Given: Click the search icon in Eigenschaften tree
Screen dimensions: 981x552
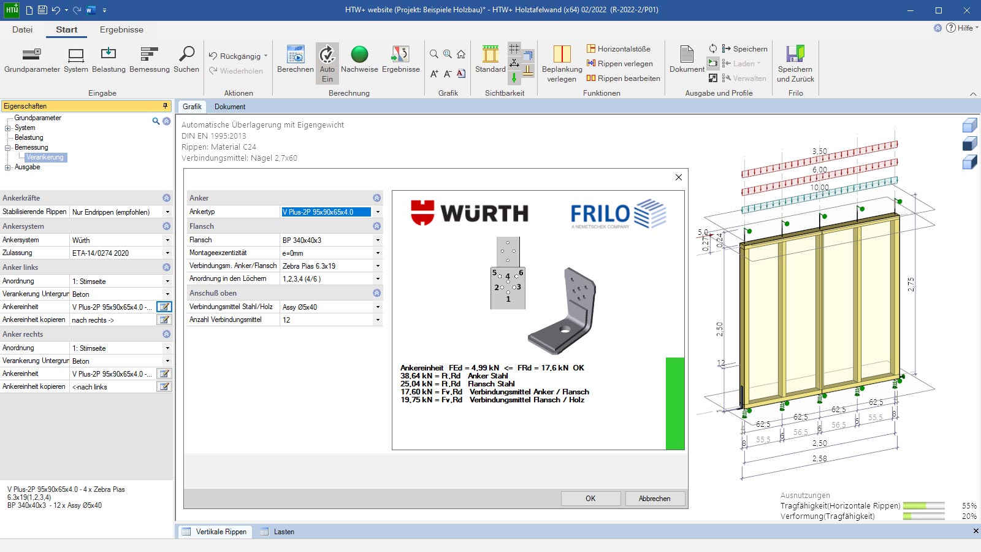Looking at the screenshot, I should [156, 121].
